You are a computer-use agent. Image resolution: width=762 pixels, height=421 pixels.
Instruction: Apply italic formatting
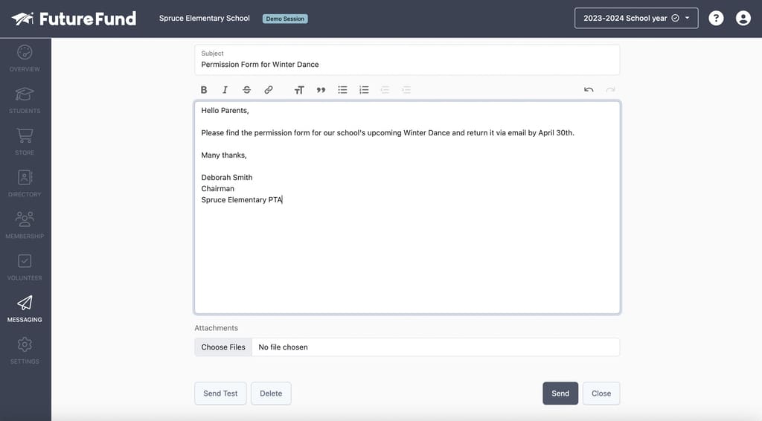pyautogui.click(x=225, y=90)
